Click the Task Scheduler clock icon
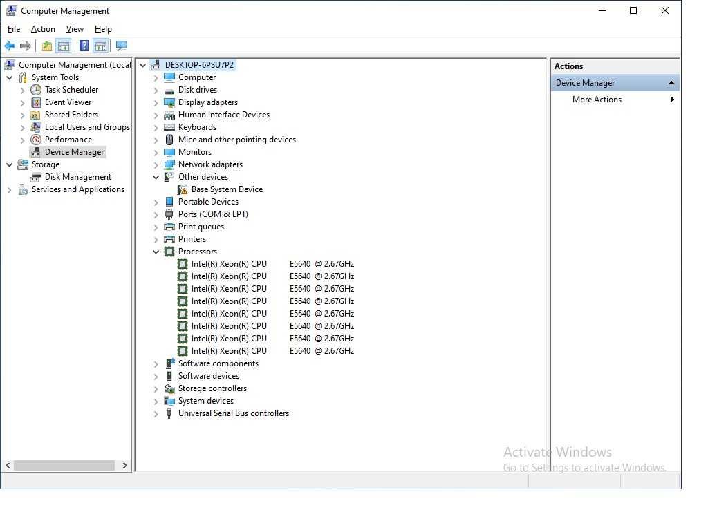This screenshot has width=708, height=510. click(36, 90)
